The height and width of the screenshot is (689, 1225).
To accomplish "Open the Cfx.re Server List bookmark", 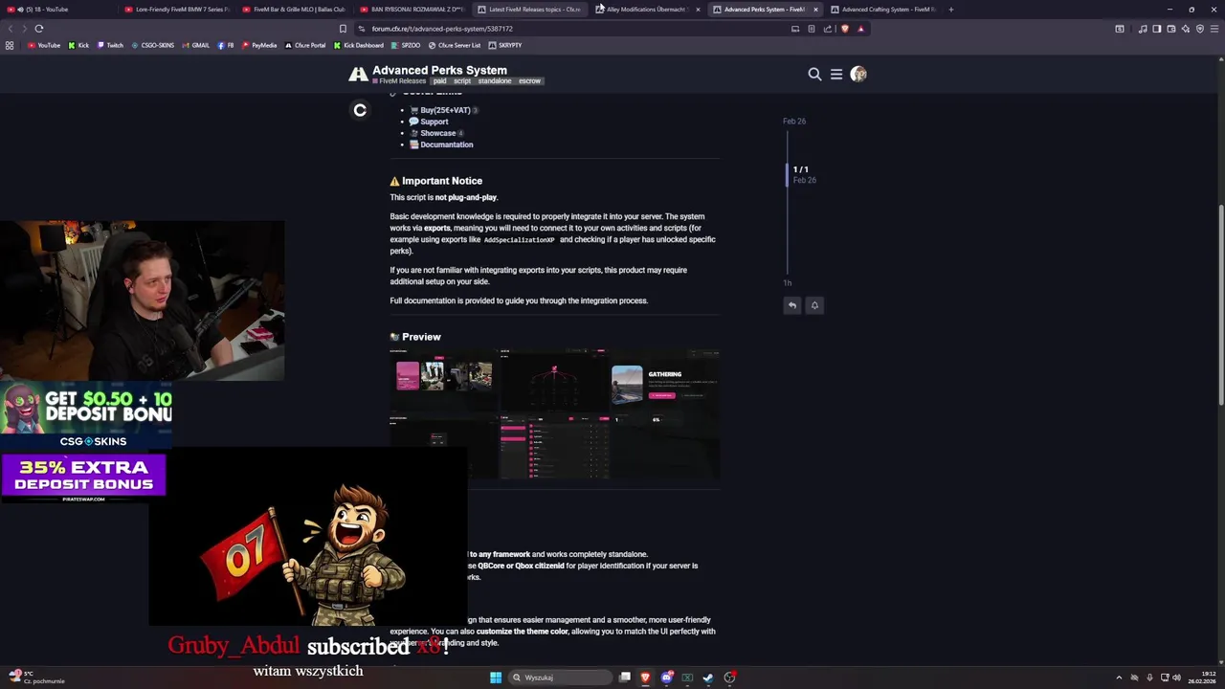I will [455, 45].
